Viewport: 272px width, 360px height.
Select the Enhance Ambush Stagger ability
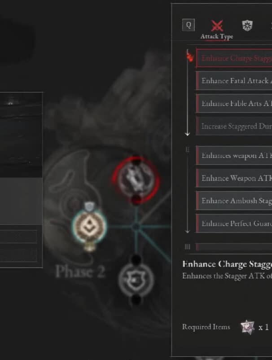[x=234, y=201]
